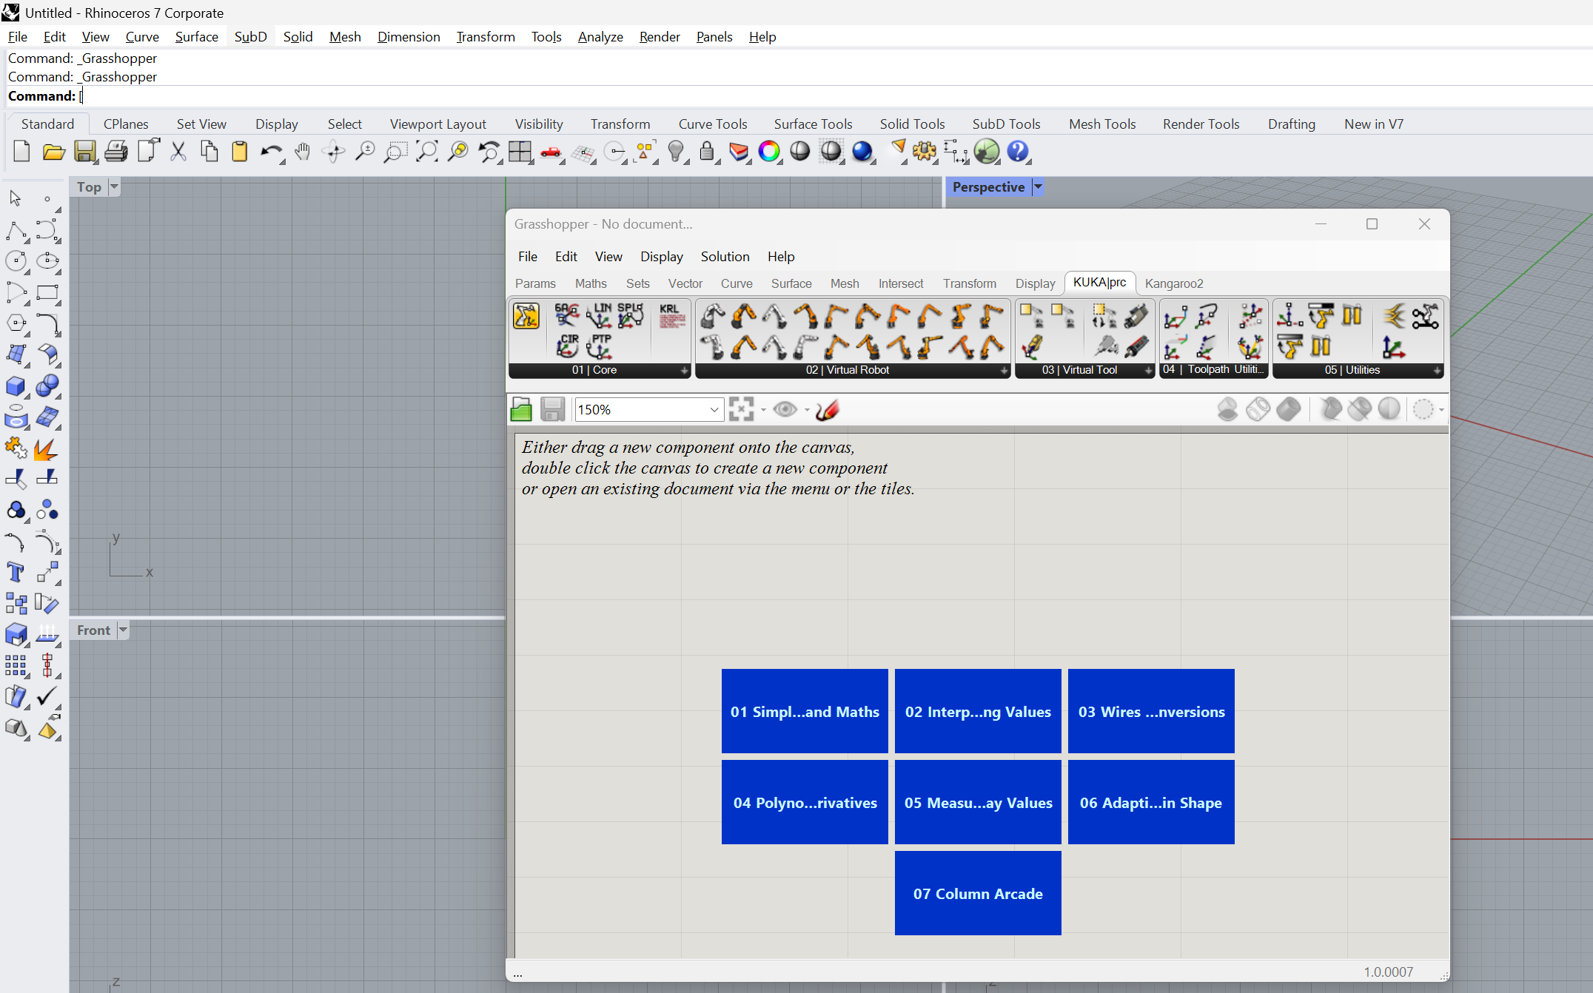
Task: Click the 6AC axis movement component
Action: 568,316
